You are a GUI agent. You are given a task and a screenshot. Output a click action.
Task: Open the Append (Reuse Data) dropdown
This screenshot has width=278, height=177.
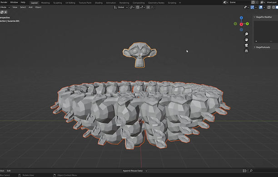[x=135, y=171]
